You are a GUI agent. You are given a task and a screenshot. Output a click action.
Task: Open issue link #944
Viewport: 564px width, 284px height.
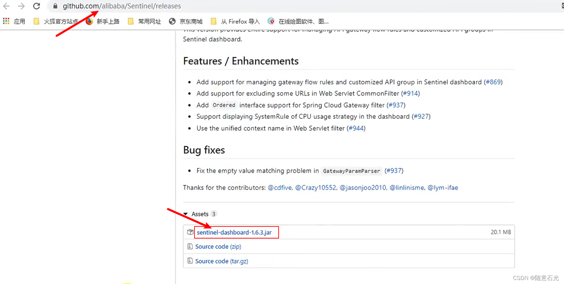coord(356,128)
